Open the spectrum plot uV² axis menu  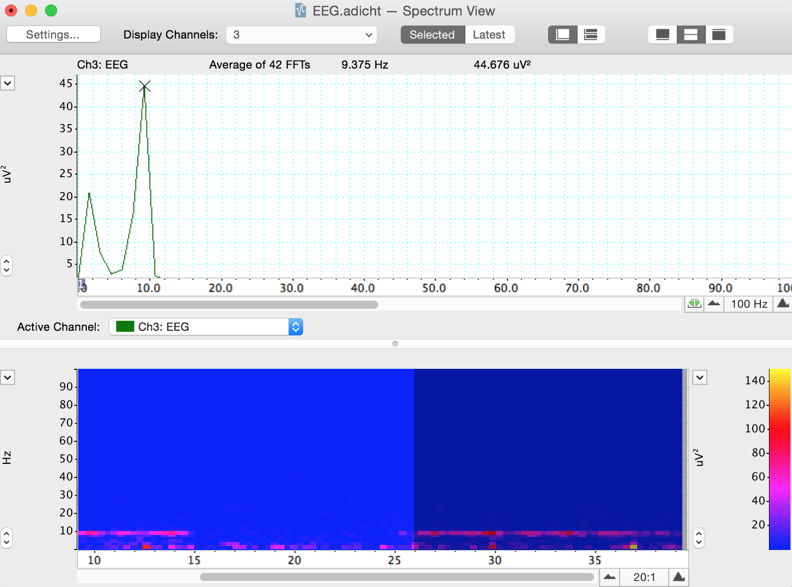point(8,83)
